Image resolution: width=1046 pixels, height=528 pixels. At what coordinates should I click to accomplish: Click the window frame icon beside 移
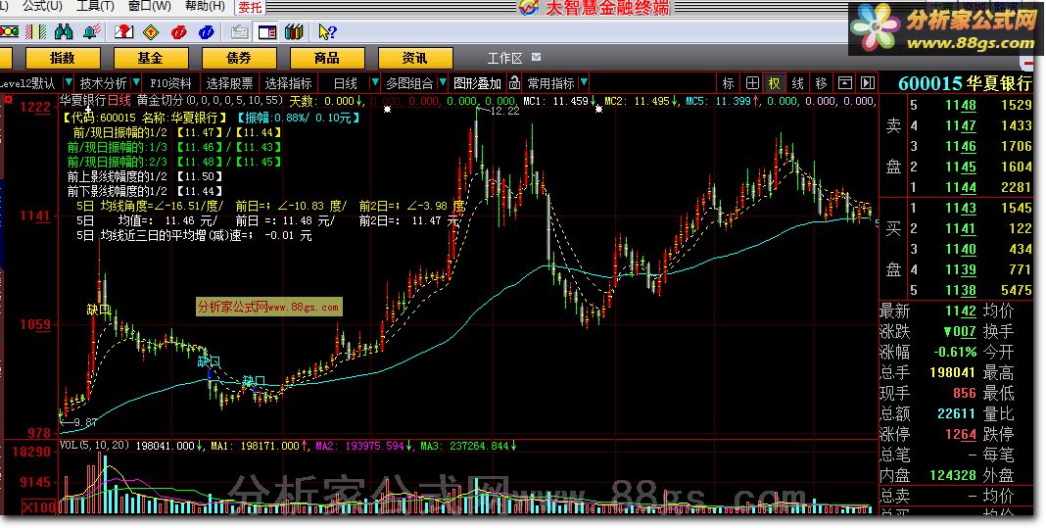point(844,83)
